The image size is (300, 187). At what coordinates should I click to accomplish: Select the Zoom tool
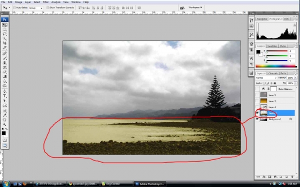click(4, 124)
